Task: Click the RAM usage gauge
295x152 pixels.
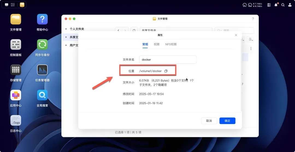Action: pyautogui.click(x=250, y=5)
